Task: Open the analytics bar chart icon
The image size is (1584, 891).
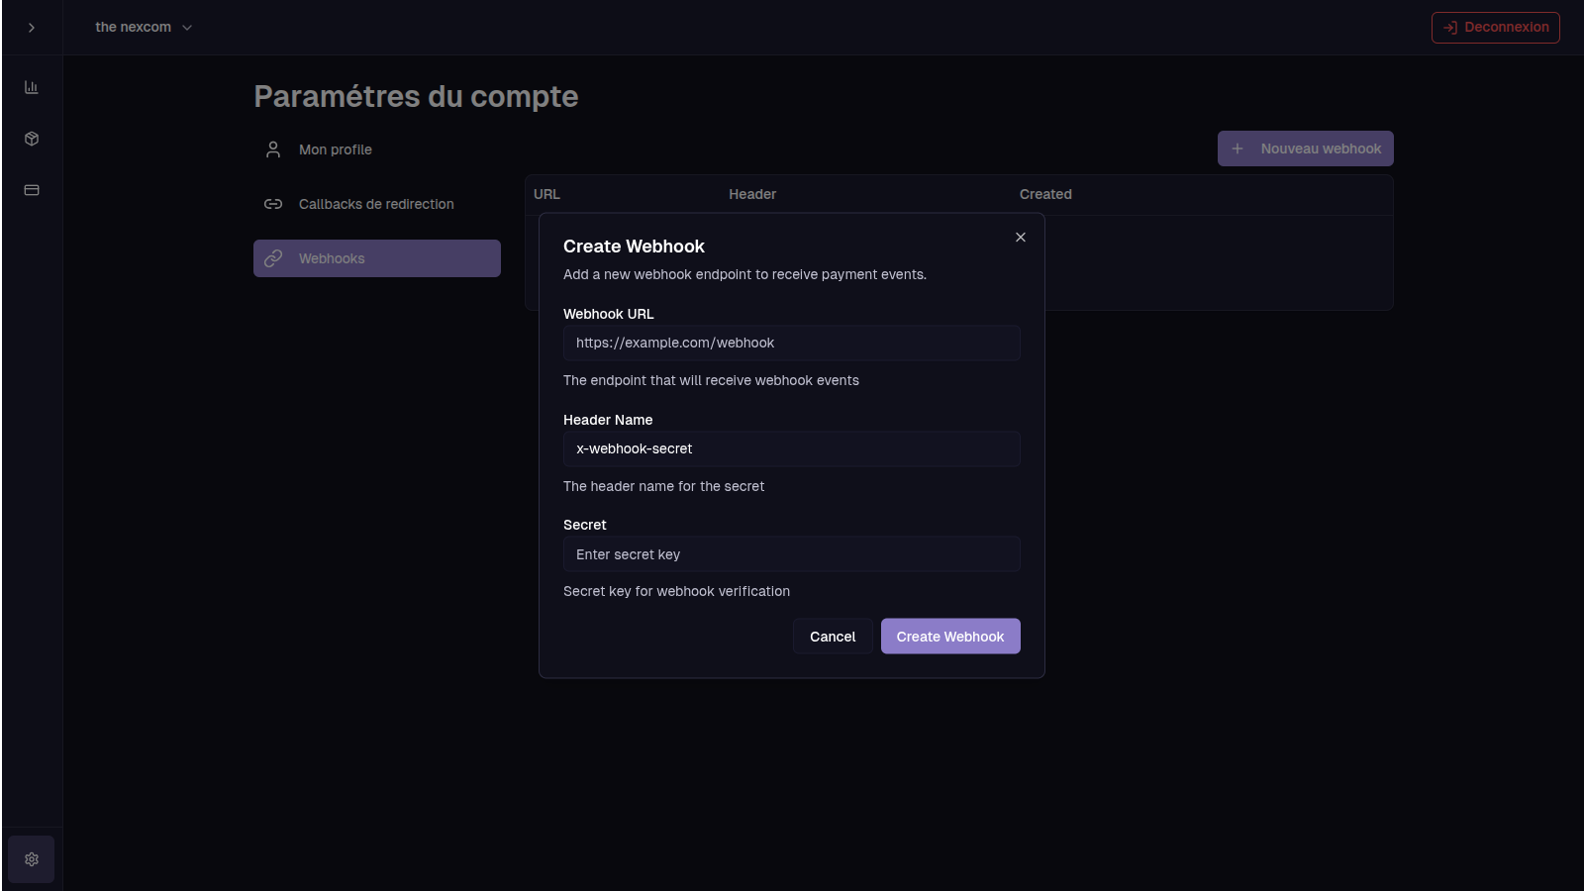Action: (32, 87)
